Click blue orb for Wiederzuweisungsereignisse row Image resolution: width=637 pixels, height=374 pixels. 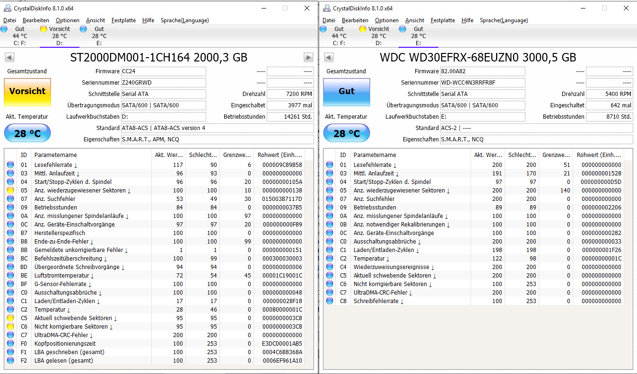click(x=330, y=267)
